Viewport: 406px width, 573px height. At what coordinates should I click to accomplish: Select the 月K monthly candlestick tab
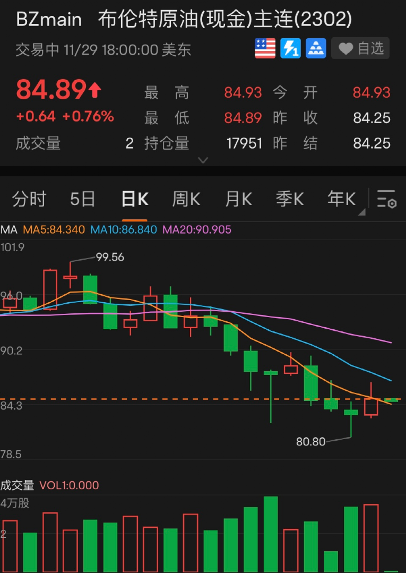click(x=238, y=200)
